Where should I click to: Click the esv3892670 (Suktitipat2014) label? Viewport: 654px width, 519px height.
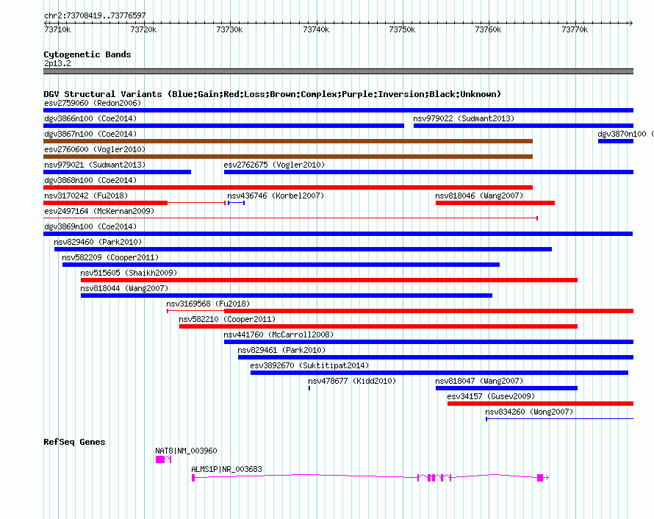tap(309, 365)
